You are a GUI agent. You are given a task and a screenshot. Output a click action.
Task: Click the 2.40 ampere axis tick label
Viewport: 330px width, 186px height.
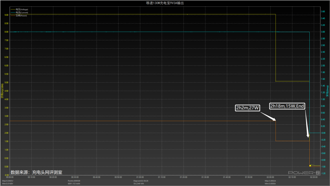tap(323, 52)
